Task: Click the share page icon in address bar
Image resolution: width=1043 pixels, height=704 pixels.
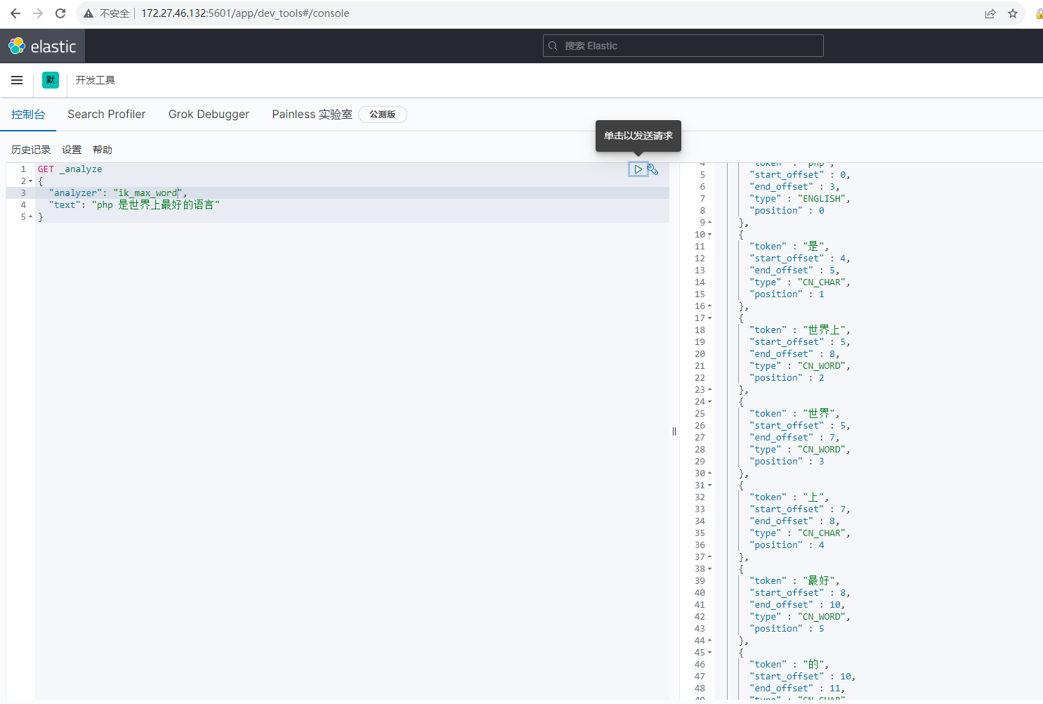Action: pos(990,13)
